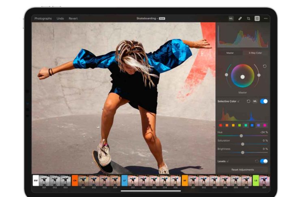Click right arc handle beside color wheel
This screenshot has height=197, width=301.
[x=259, y=75]
